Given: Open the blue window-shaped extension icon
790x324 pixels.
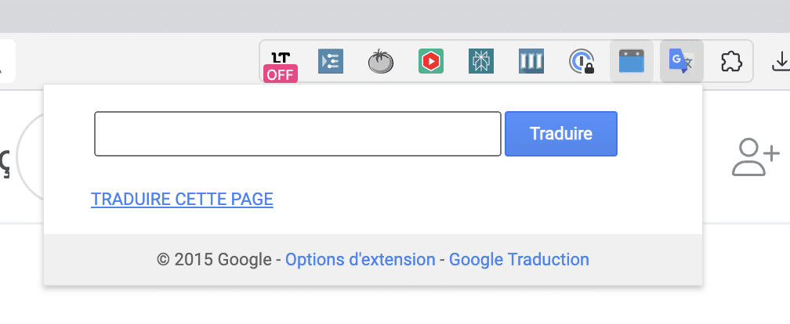Looking at the screenshot, I should tap(632, 61).
